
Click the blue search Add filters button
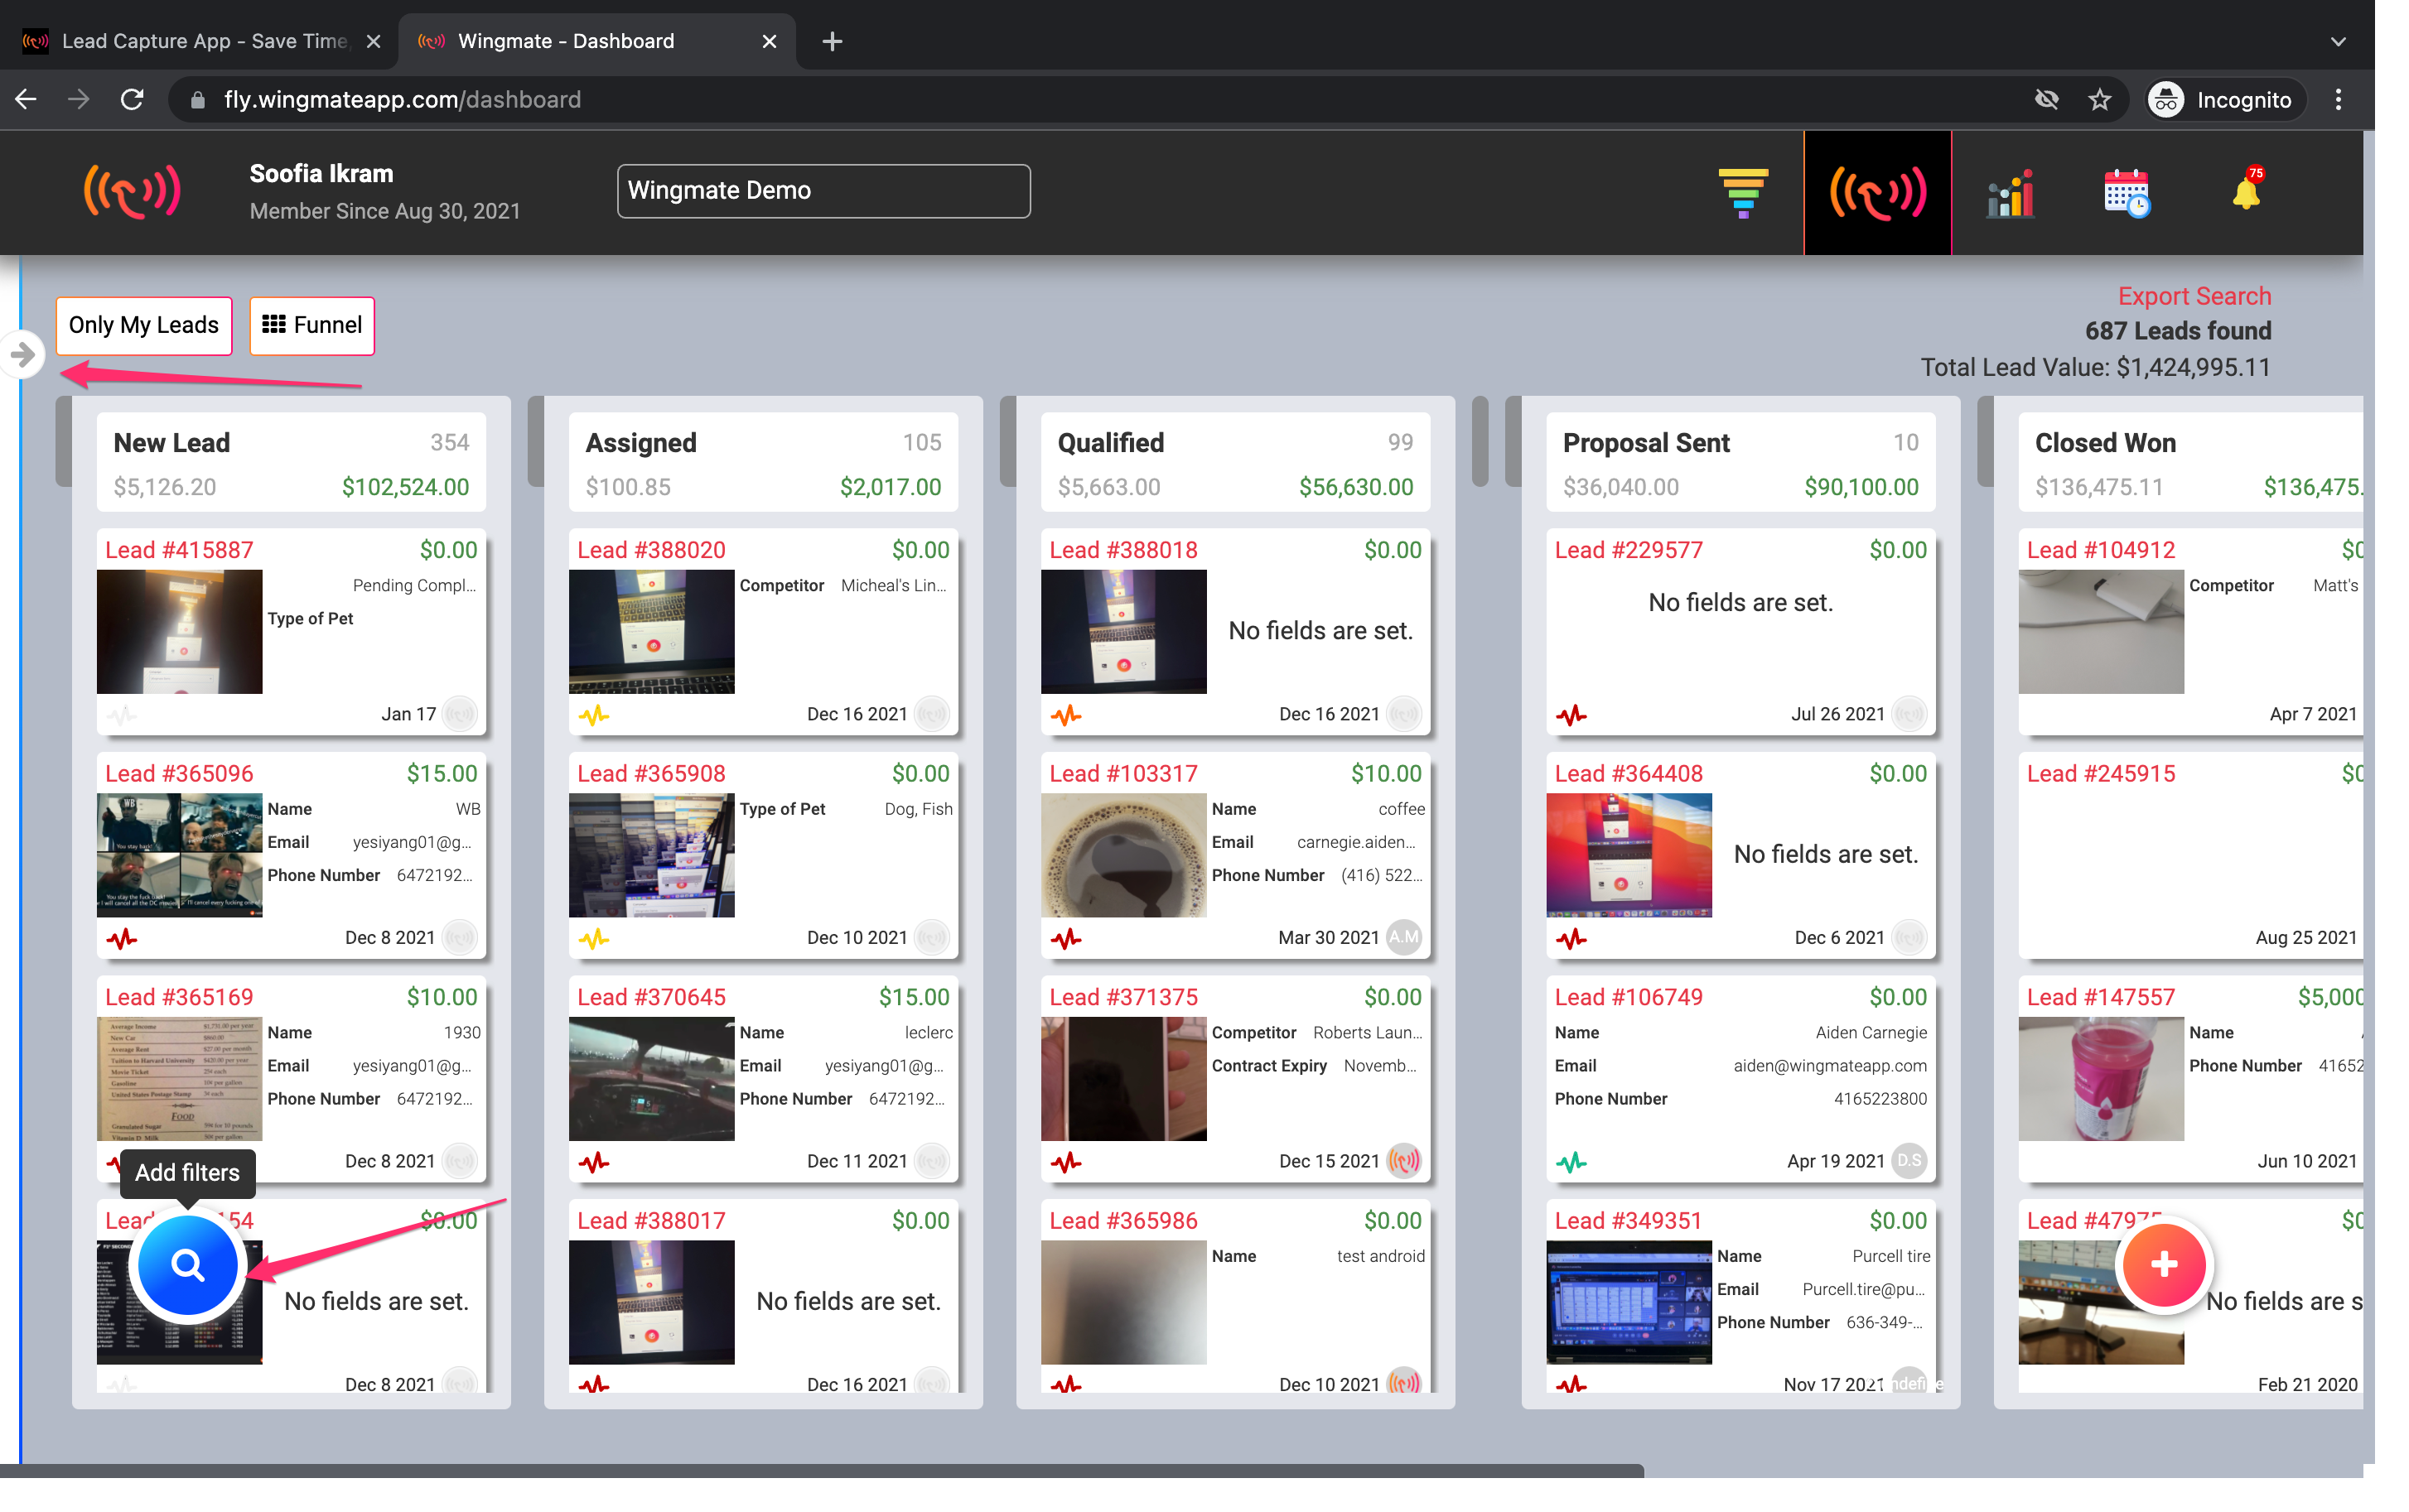pyautogui.click(x=187, y=1265)
